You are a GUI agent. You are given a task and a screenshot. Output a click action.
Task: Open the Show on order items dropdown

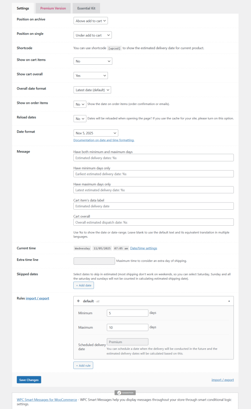[79, 103]
